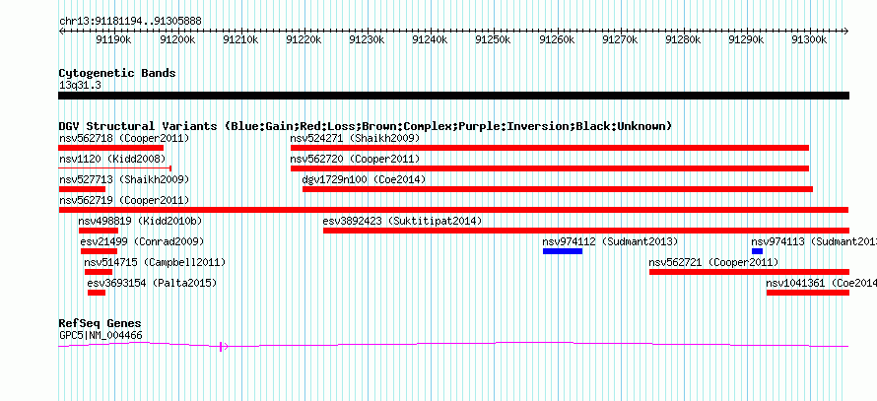Click the 91260k ruler tick
The image size is (877, 401).
click(x=557, y=39)
